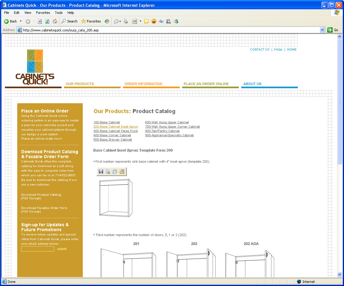Screen dimensions: 344x286
Task: Print the cabinet image via image toolbar
Action: pyautogui.click(x=108, y=172)
